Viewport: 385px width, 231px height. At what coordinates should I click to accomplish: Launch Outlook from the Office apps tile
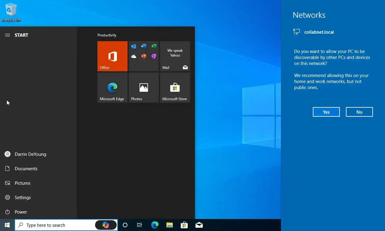pos(134,46)
